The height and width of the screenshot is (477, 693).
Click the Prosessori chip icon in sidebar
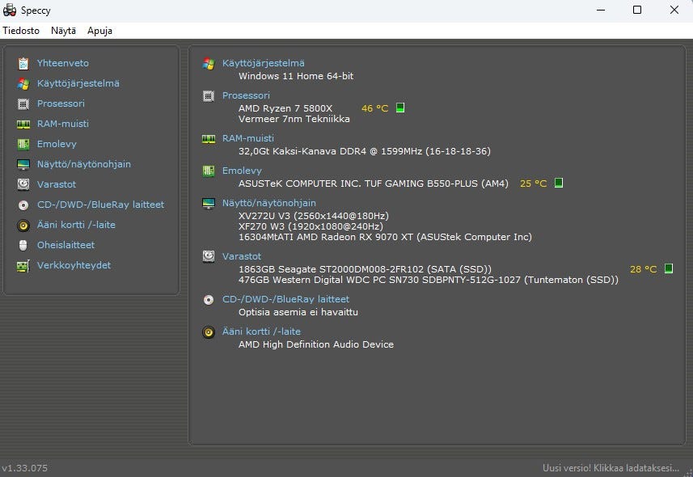[23, 103]
